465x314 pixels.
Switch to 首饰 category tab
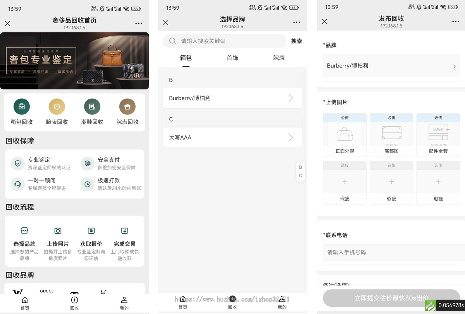pyautogui.click(x=232, y=58)
